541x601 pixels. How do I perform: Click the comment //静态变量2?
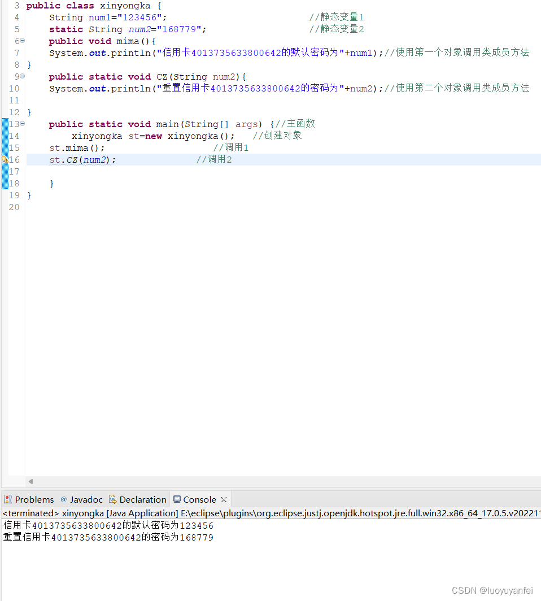(337, 29)
